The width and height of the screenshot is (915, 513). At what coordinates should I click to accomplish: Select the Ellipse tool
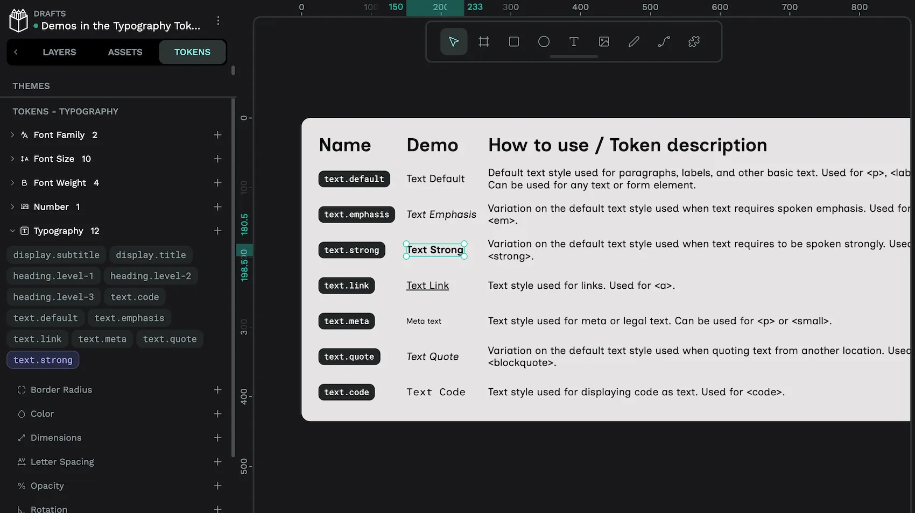[544, 41]
